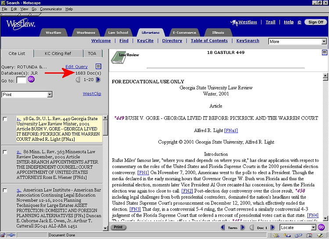Switch to the Librarians tab
The image size is (329, 239).
coord(150,33)
